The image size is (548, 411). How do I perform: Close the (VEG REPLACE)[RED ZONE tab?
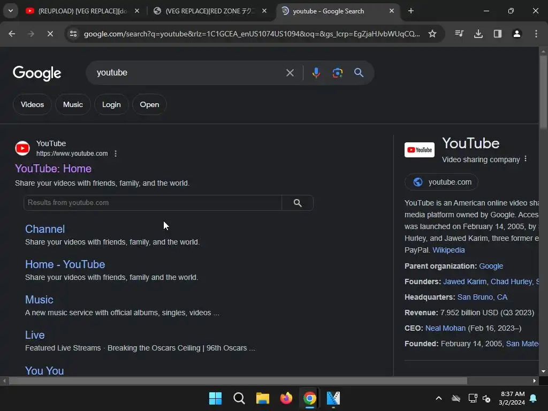[264, 11]
